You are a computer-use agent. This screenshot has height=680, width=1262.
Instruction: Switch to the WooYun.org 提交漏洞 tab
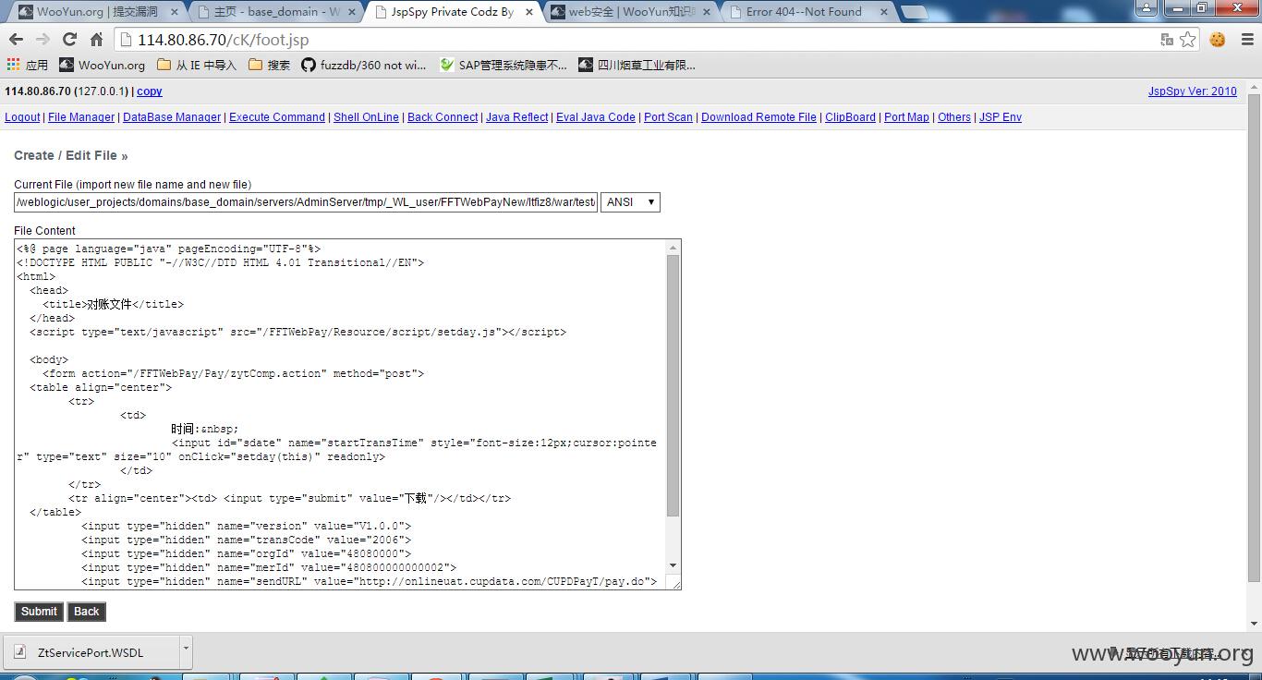[97, 12]
